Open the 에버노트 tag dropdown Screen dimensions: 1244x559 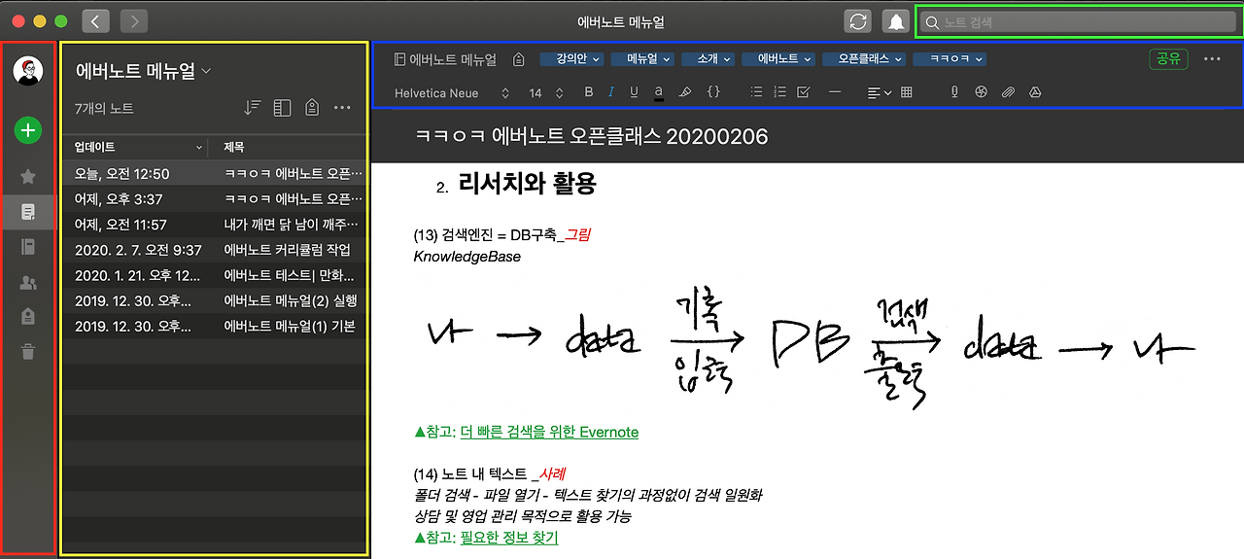tap(778, 59)
